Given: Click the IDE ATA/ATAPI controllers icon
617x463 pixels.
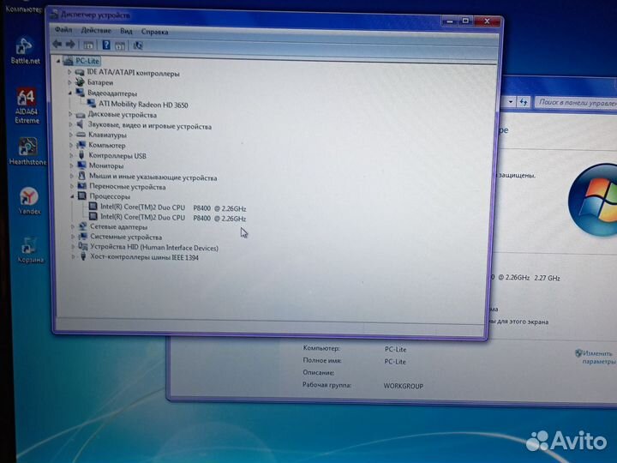Looking at the screenshot, I should pos(80,72).
